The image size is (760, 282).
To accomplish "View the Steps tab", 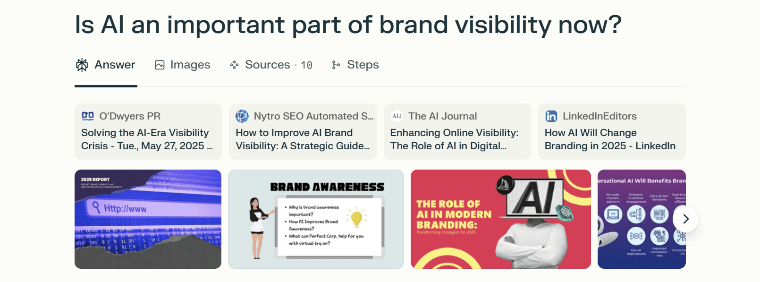I will coord(363,65).
